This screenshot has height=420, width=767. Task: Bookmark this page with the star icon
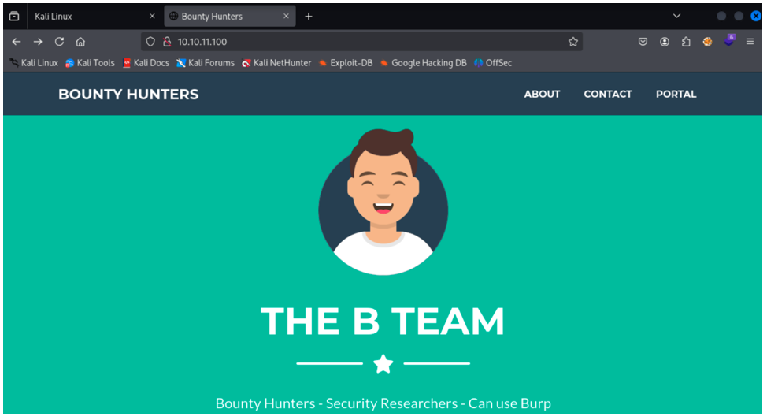click(572, 42)
